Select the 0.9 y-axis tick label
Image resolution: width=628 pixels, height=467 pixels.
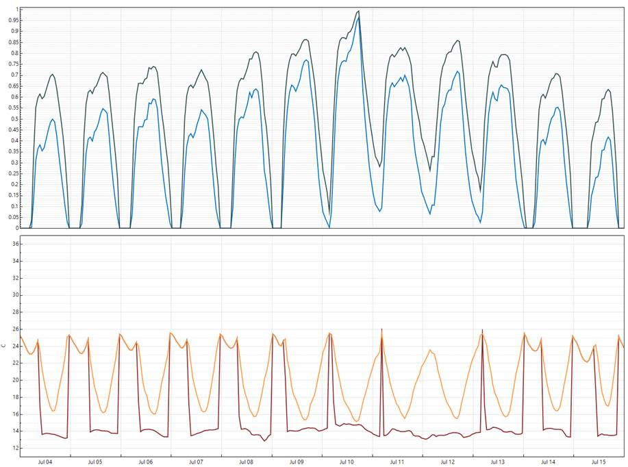pyautogui.click(x=15, y=31)
